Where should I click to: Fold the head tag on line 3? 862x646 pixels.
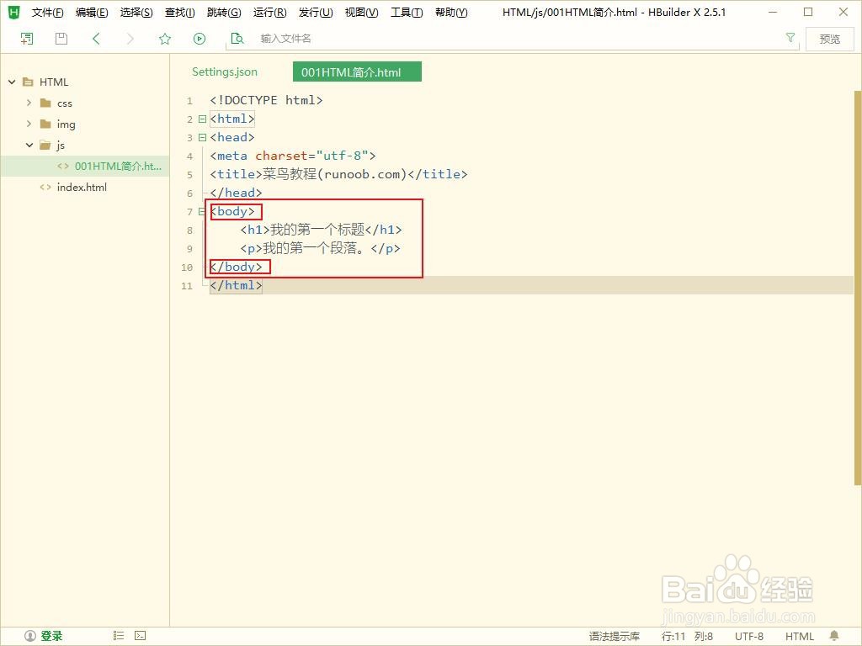coord(202,137)
